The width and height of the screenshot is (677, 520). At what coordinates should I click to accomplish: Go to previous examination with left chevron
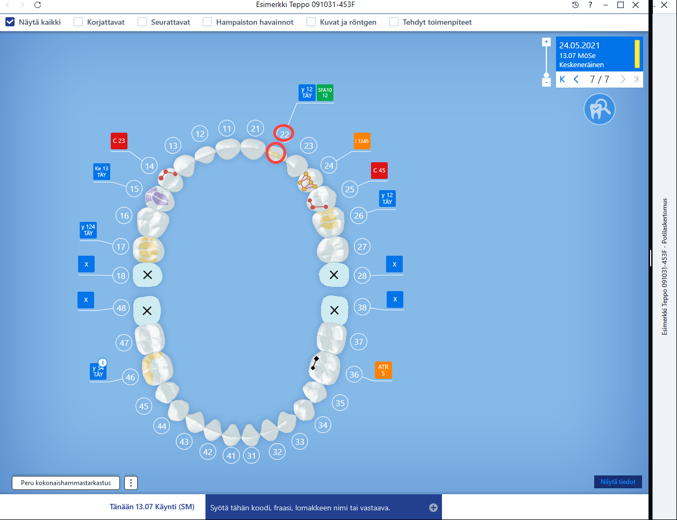[x=576, y=80]
